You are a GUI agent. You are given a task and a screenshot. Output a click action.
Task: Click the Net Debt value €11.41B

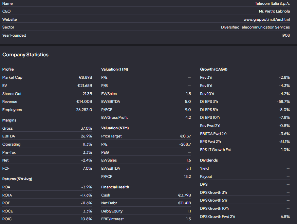coord(185,203)
